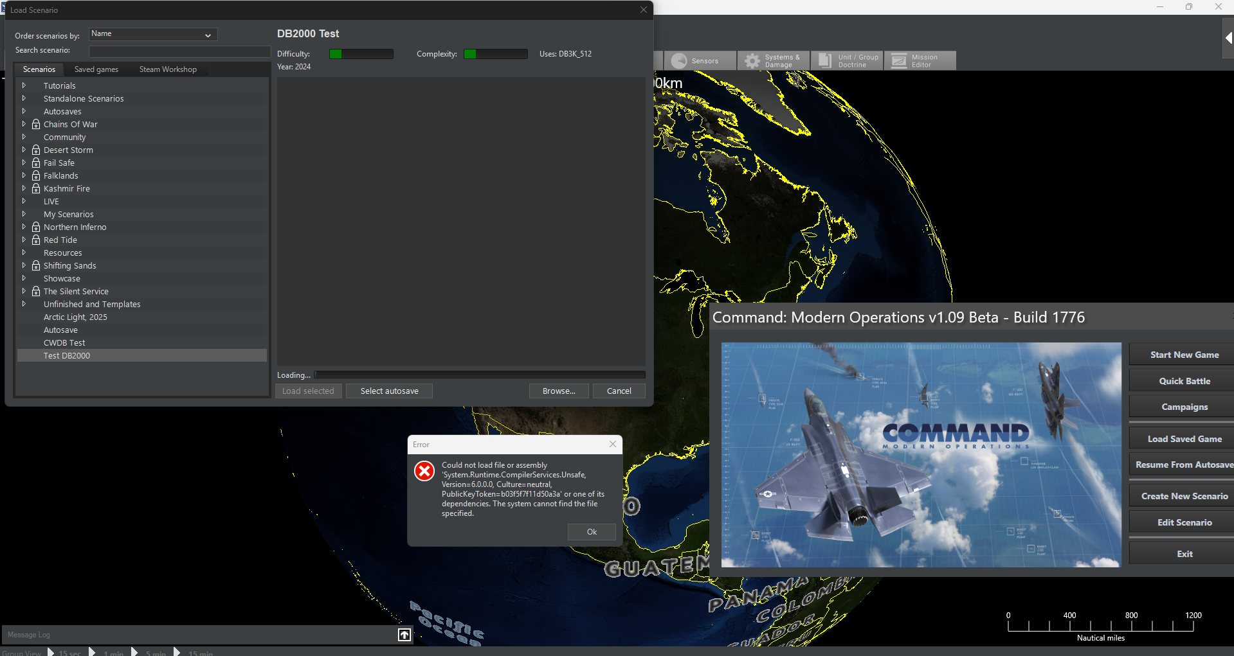
Task: Click the 5 min time compression arrow
Action: pyautogui.click(x=134, y=652)
